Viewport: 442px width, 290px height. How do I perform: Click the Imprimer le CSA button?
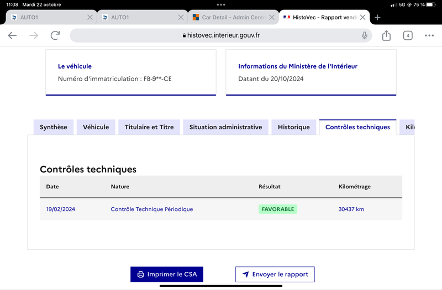click(167, 274)
